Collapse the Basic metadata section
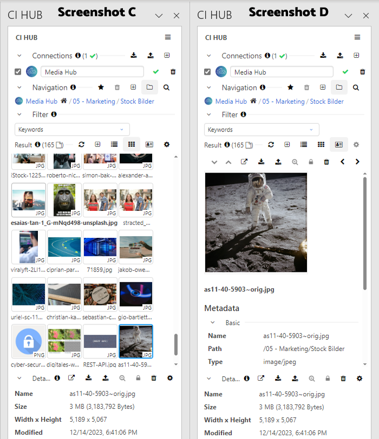 coord(213,323)
